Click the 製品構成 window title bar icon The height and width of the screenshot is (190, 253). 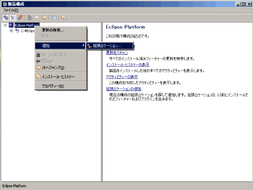tap(4, 4)
